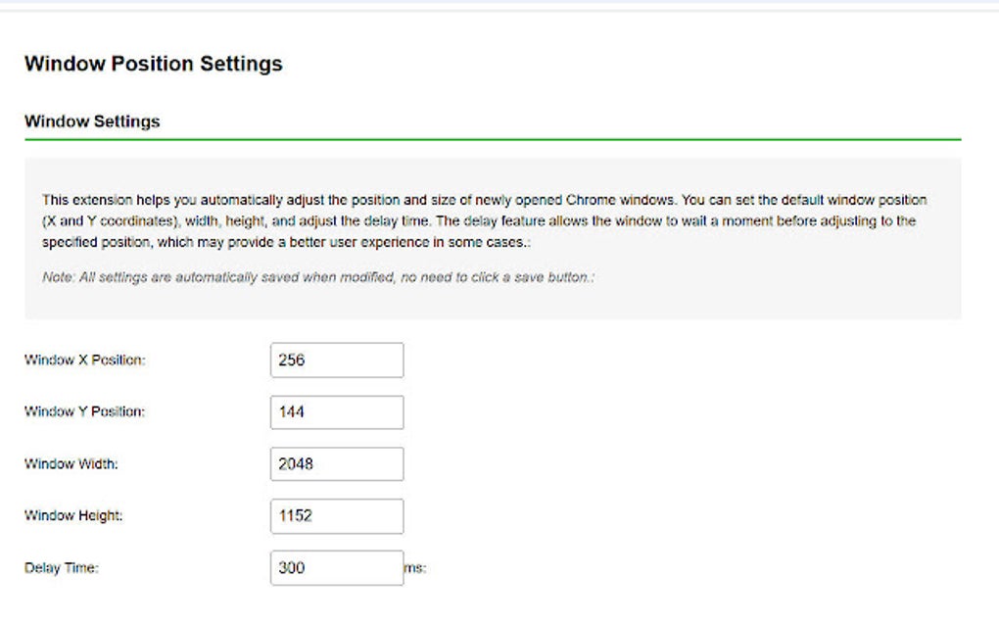Select the Window Width text field
The image size is (999, 625).
(336, 464)
